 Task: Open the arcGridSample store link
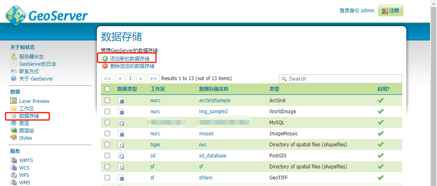215,101
